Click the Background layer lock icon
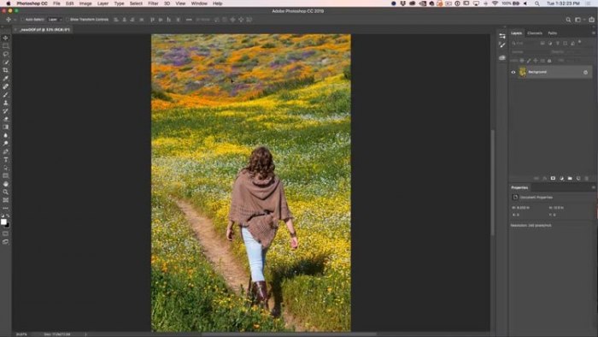The height and width of the screenshot is (337, 598). tap(585, 72)
